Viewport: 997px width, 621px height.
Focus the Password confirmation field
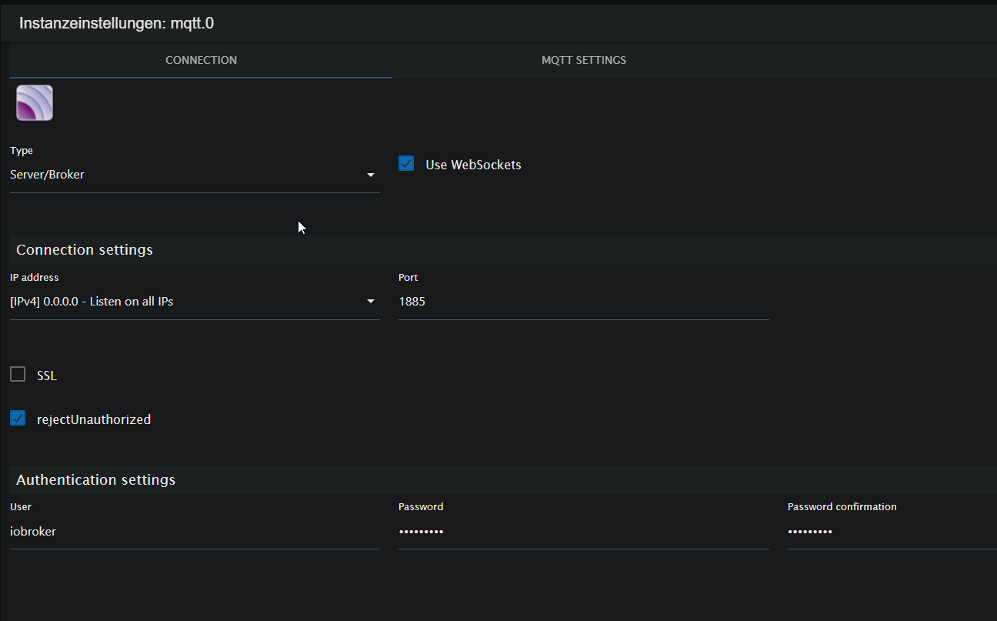[892, 531]
